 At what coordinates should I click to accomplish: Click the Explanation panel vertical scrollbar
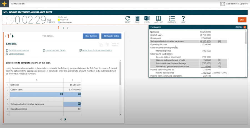[x=245, y=38]
